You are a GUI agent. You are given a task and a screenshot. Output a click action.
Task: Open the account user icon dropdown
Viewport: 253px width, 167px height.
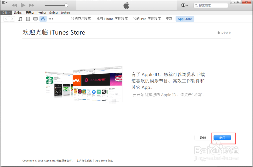tap(185, 5)
